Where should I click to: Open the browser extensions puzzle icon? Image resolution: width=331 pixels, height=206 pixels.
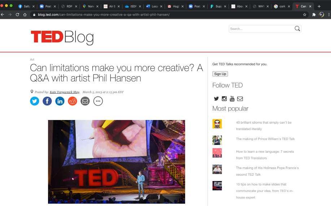[314, 14]
